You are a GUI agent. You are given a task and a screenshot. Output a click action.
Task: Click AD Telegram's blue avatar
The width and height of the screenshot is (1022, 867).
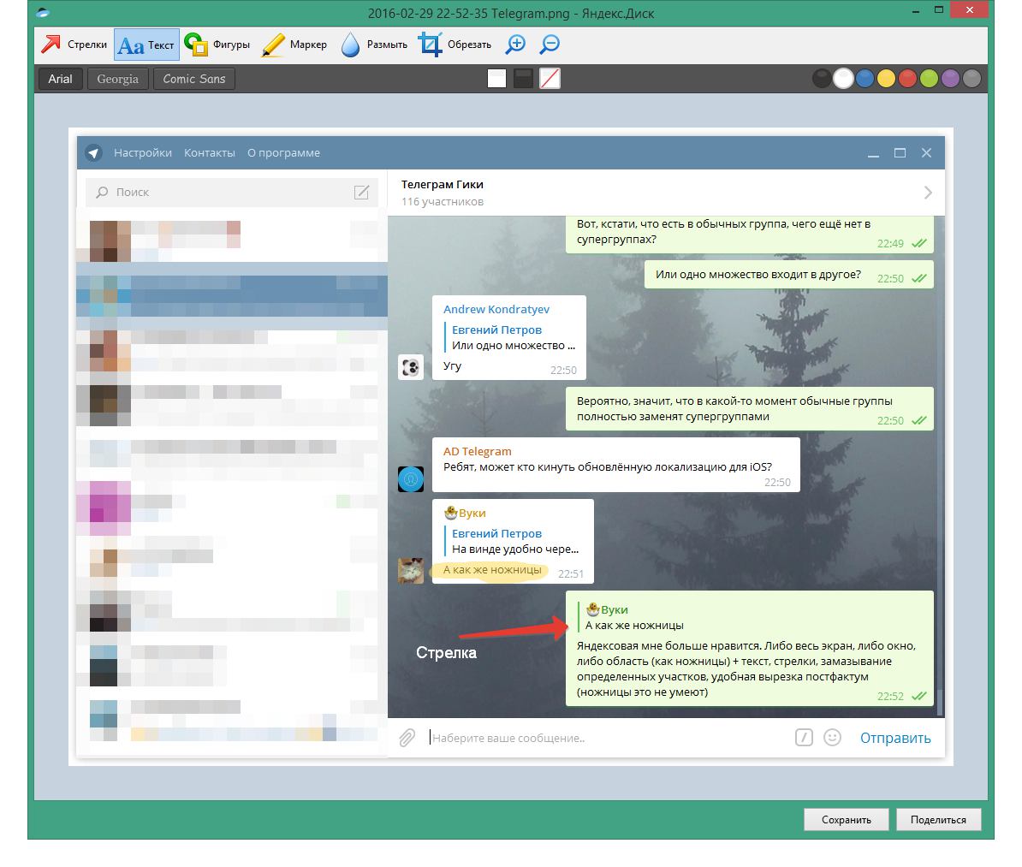coord(411,479)
